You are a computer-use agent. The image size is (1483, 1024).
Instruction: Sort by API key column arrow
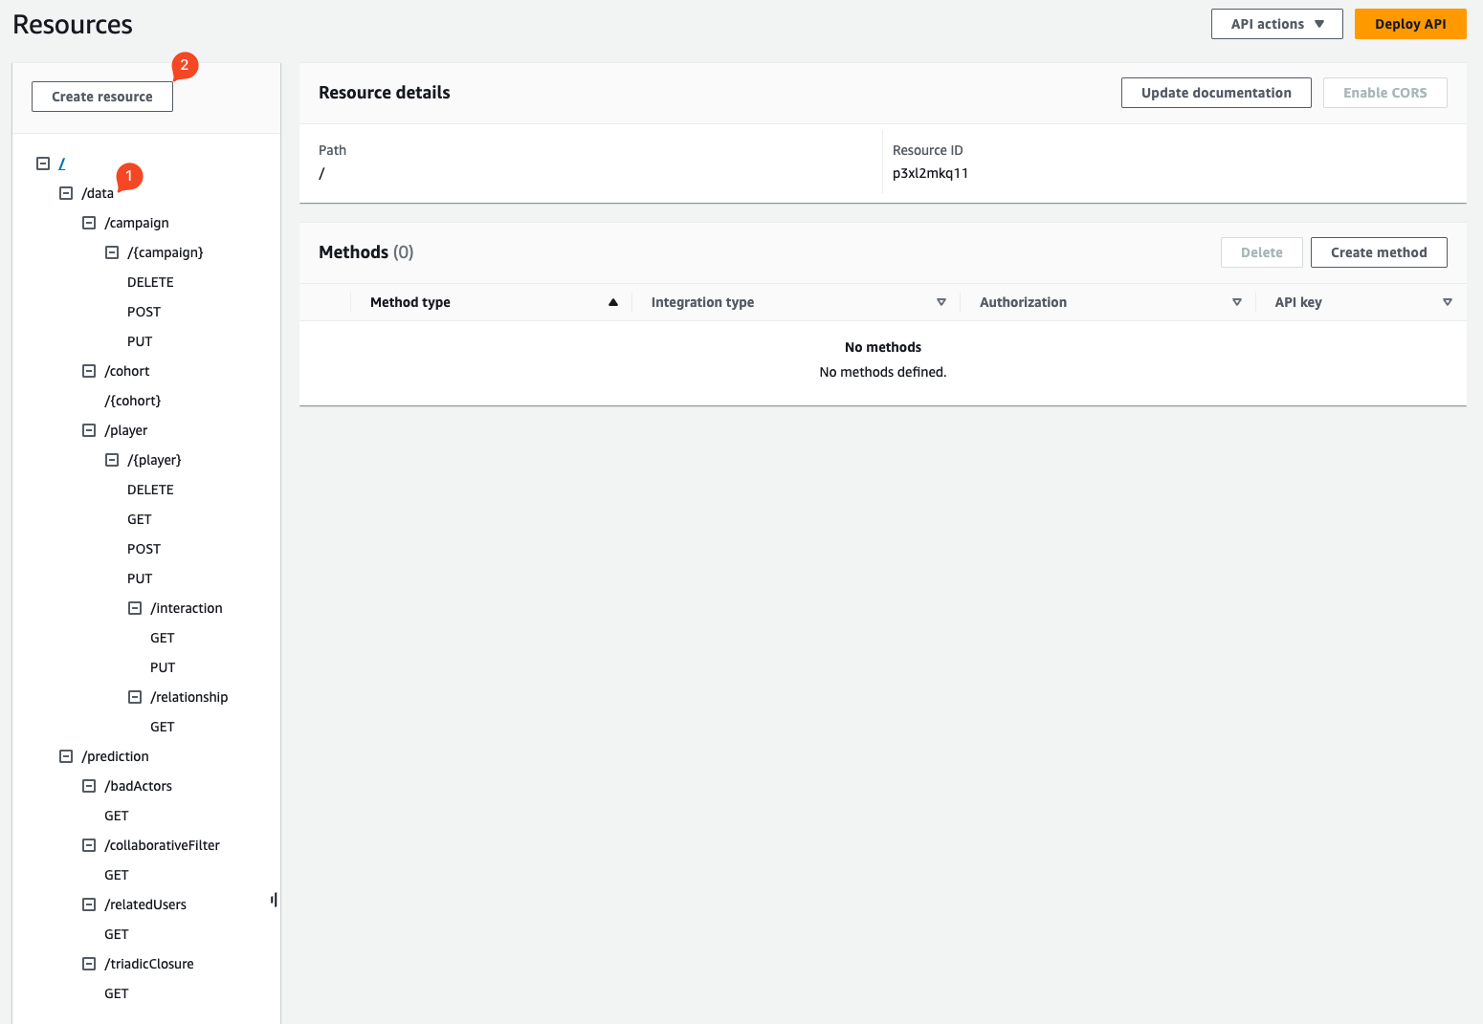pyautogui.click(x=1448, y=302)
